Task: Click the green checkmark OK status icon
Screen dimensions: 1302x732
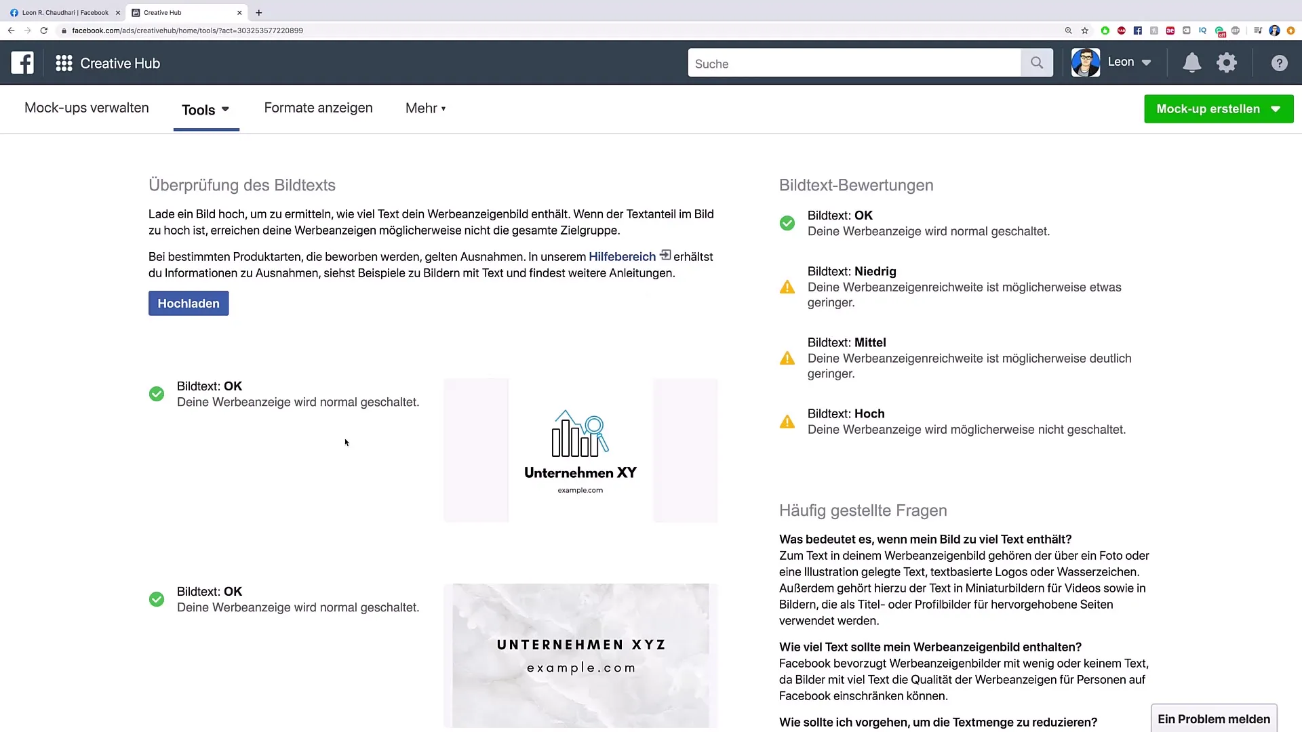Action: pyautogui.click(x=786, y=222)
